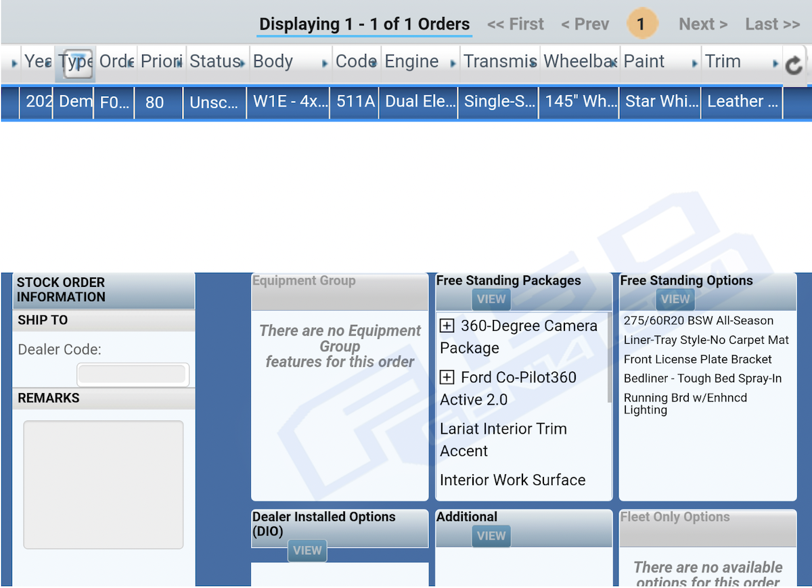This screenshot has height=588, width=812.
Task: Go to page 1 in pagination
Action: (640, 24)
